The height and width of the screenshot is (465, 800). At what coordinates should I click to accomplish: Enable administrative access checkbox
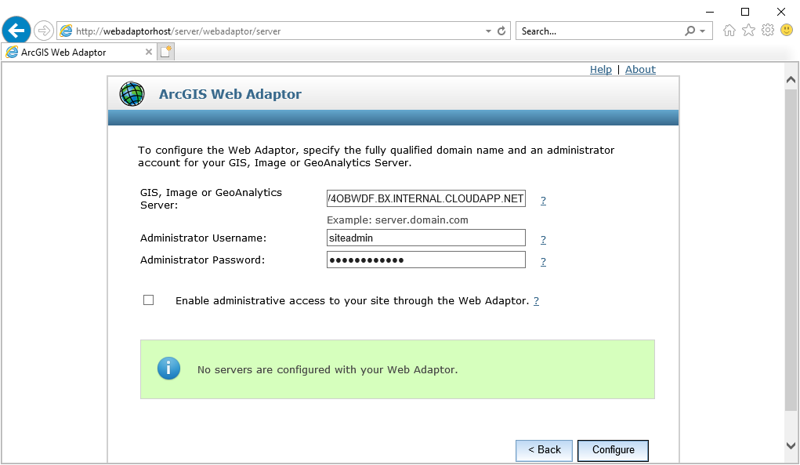click(x=148, y=300)
